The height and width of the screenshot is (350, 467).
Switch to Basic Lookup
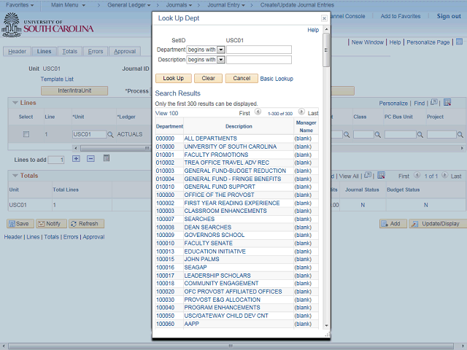(277, 79)
